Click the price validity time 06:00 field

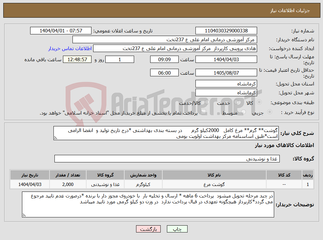(x=164, y=73)
